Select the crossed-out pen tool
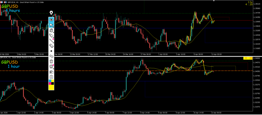This screenshot has height=115, width=262. (x=51, y=30)
